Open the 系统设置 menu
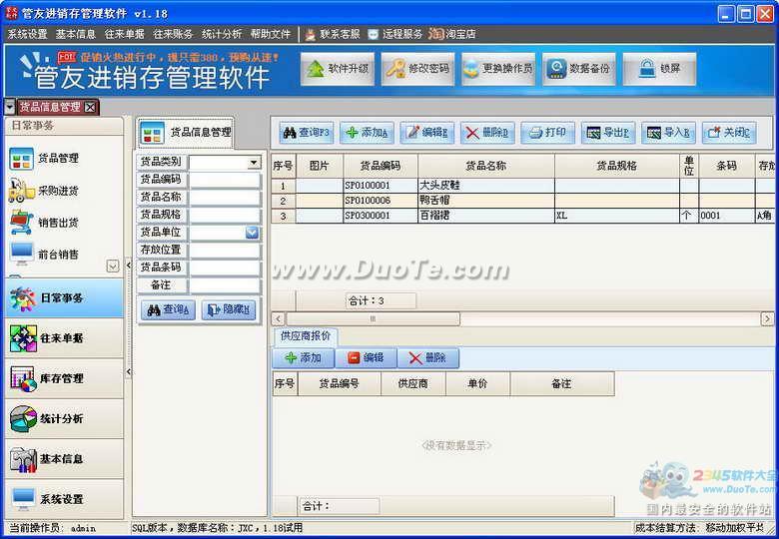 27,34
